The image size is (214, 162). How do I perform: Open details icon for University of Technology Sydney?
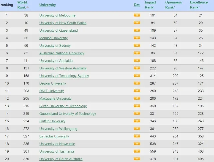coord(137,75)
